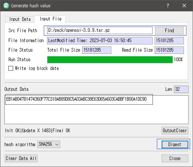Click the Total File Size value field
The width and height of the screenshot is (193, 167).
click(97, 50)
